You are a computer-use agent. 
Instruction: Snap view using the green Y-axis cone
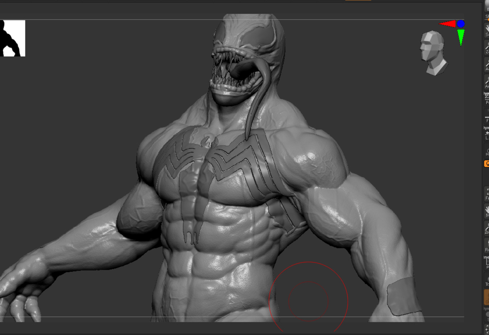coord(461,37)
